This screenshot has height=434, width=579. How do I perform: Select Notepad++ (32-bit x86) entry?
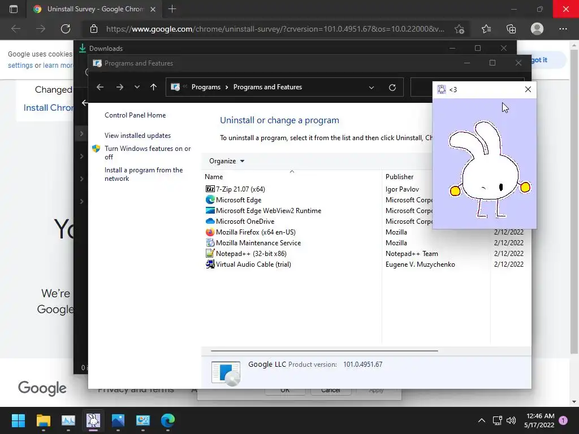tap(251, 253)
